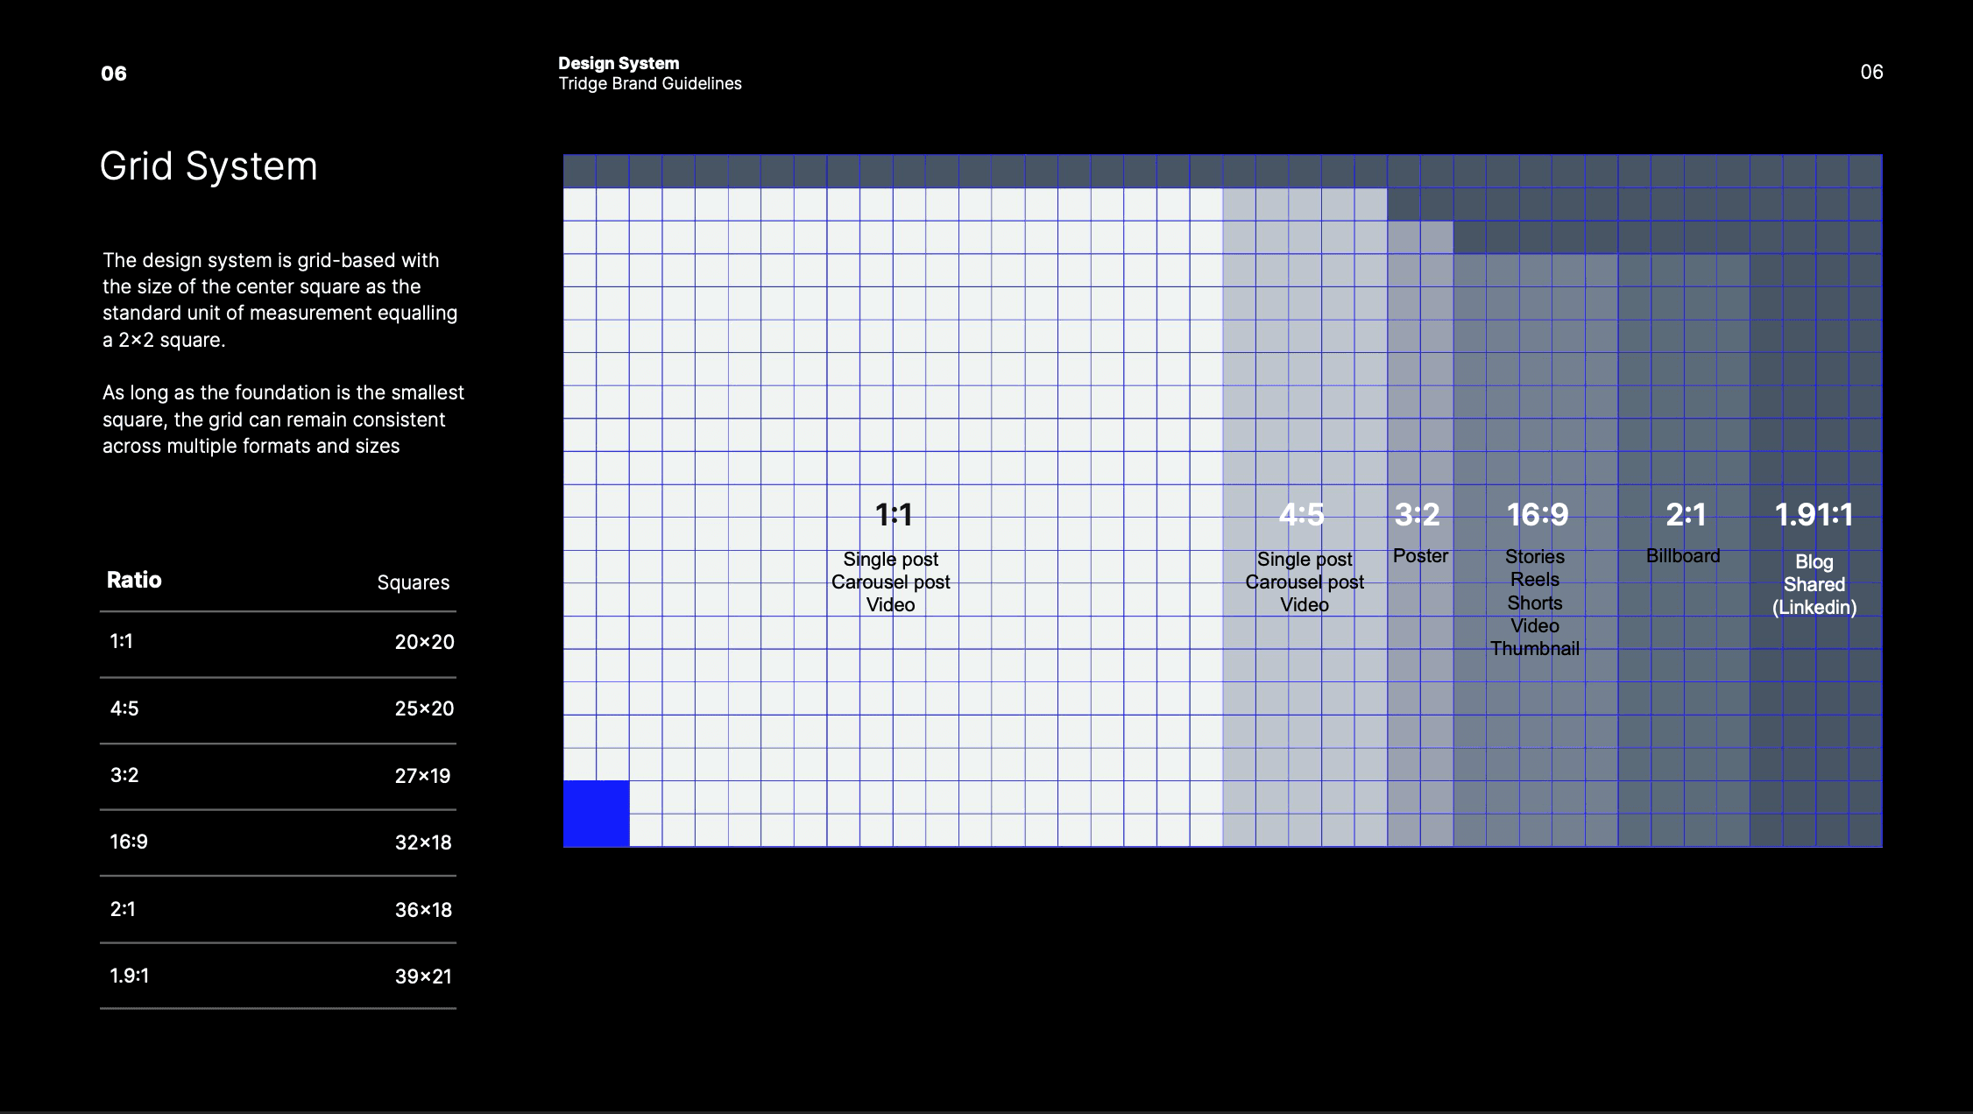The image size is (1973, 1114).
Task: Select the 1:1 ratio label in grid
Action: (894, 515)
